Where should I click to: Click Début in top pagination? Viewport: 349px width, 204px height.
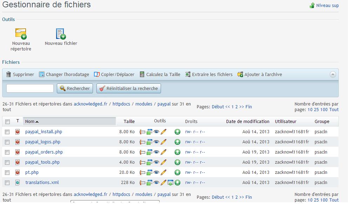218,107
